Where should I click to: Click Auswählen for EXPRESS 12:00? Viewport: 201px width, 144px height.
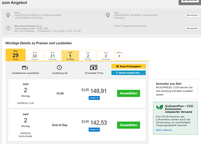(x=128, y=93)
